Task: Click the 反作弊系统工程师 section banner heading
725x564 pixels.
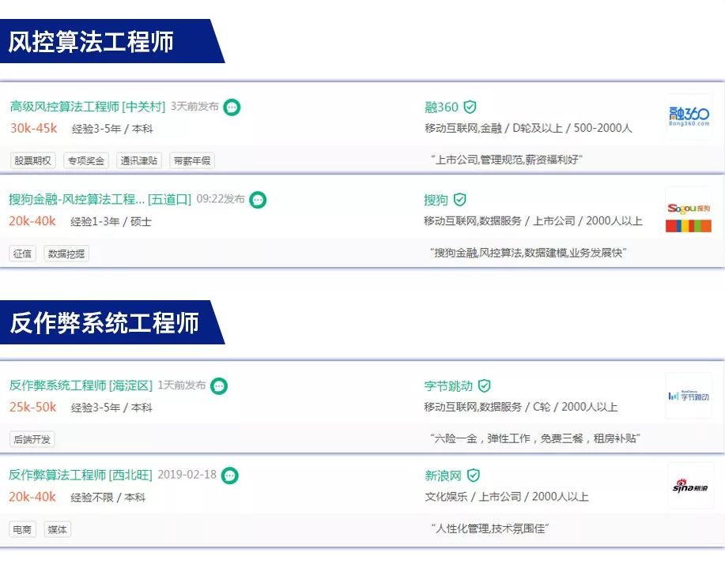Action: pos(104,322)
